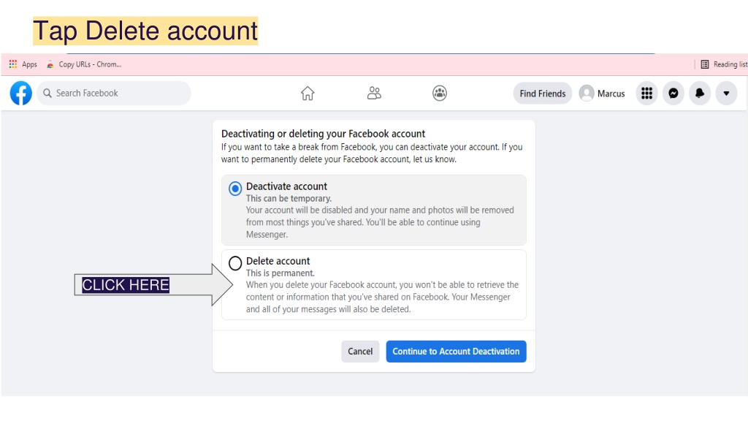Click the Apps grid icon in bookmarks bar
748x421 pixels.
coord(13,64)
